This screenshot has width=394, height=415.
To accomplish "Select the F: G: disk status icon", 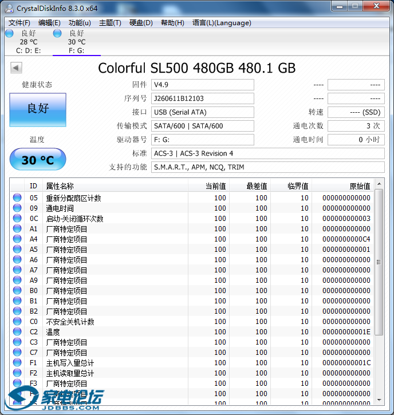I will [x=57, y=33].
